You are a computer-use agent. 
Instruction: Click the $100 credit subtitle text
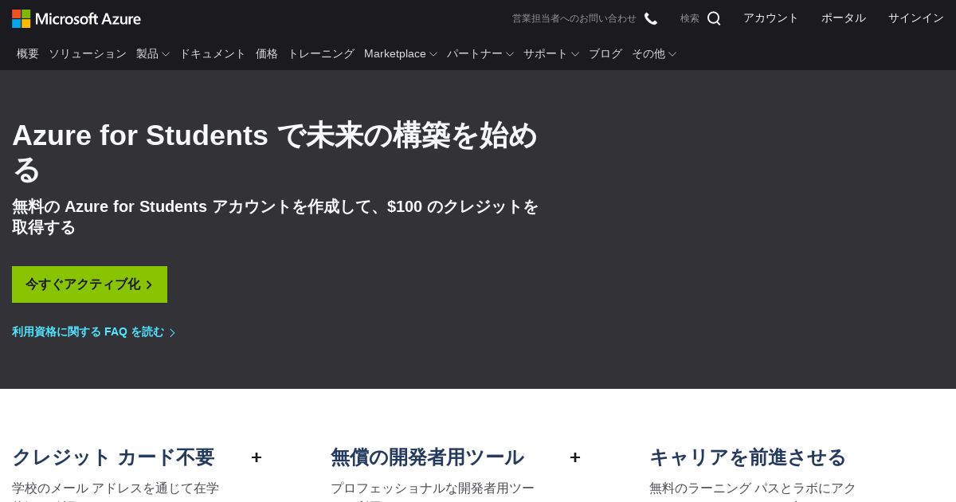275,217
